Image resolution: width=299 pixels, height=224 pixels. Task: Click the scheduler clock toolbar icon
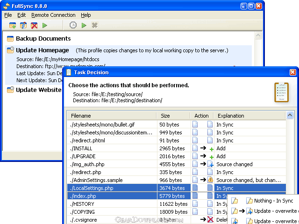coord(73,25)
